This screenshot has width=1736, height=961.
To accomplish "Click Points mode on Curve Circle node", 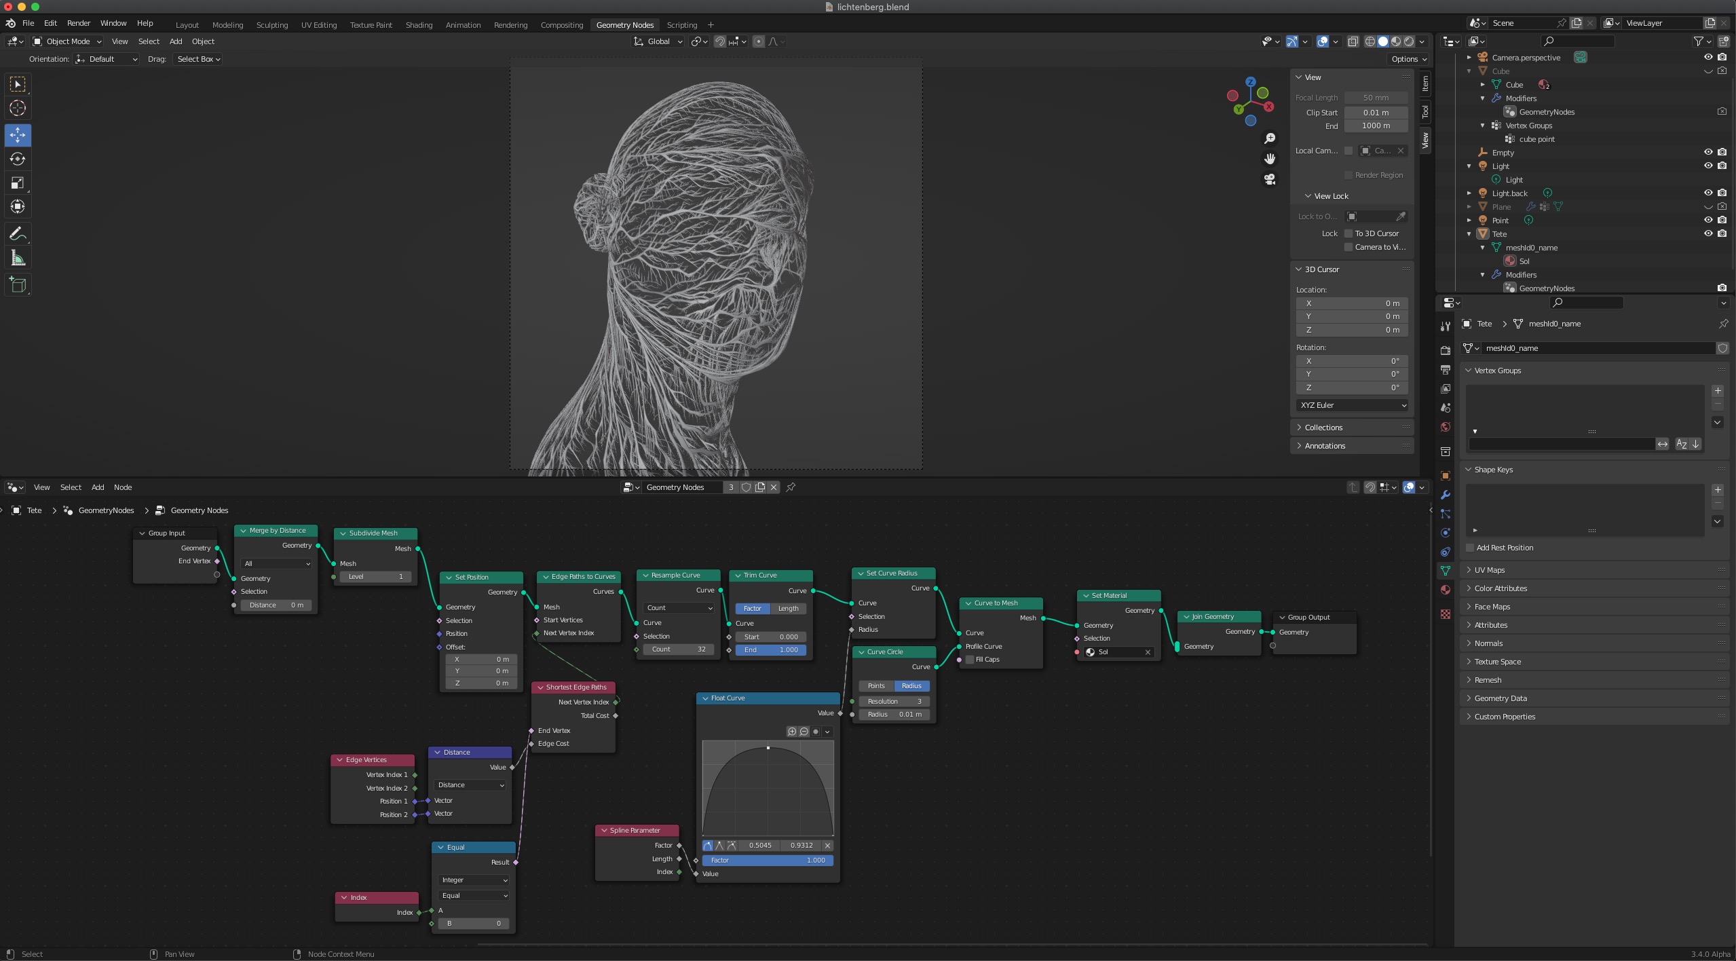I will 876,686.
